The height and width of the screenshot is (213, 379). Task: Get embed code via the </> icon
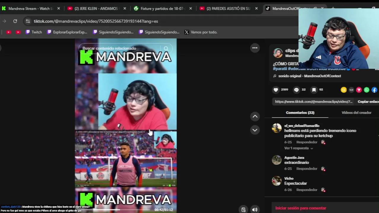(351, 90)
